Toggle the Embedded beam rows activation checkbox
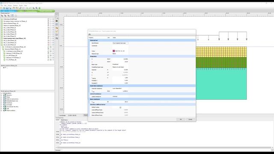Viewport: 274px width, 154px height. tap(6, 101)
